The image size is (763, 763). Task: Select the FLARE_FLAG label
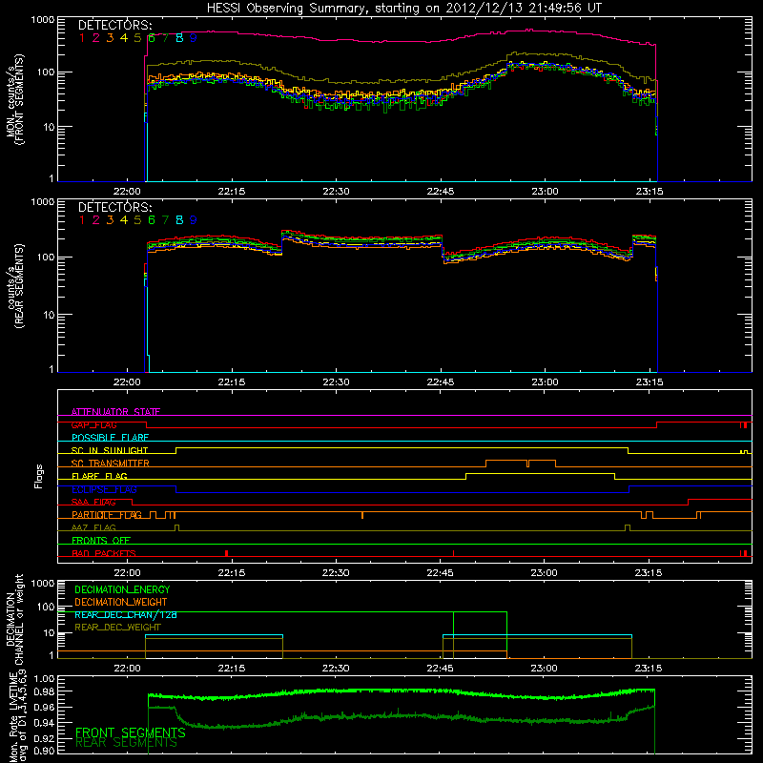pos(99,476)
